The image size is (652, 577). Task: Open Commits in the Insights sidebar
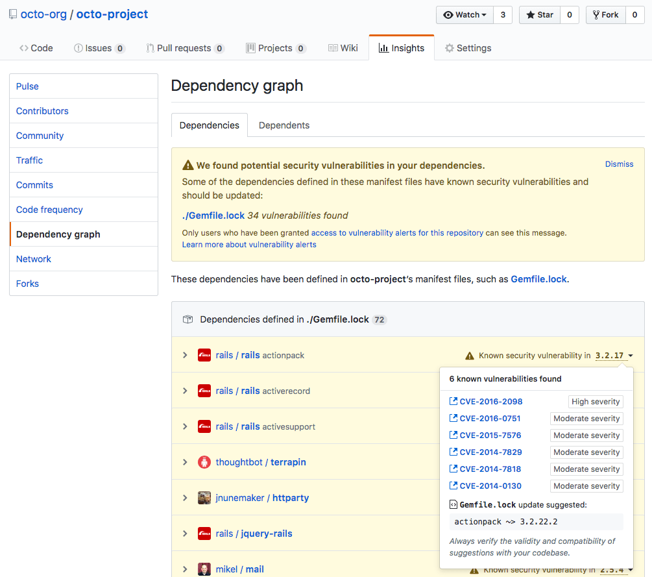pos(84,185)
